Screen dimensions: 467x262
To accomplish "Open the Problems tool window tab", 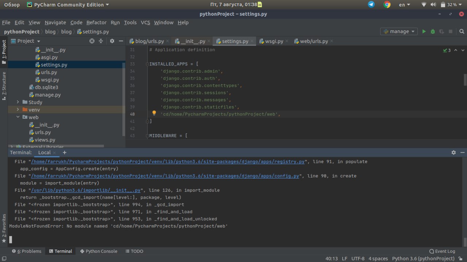I will [27, 251].
